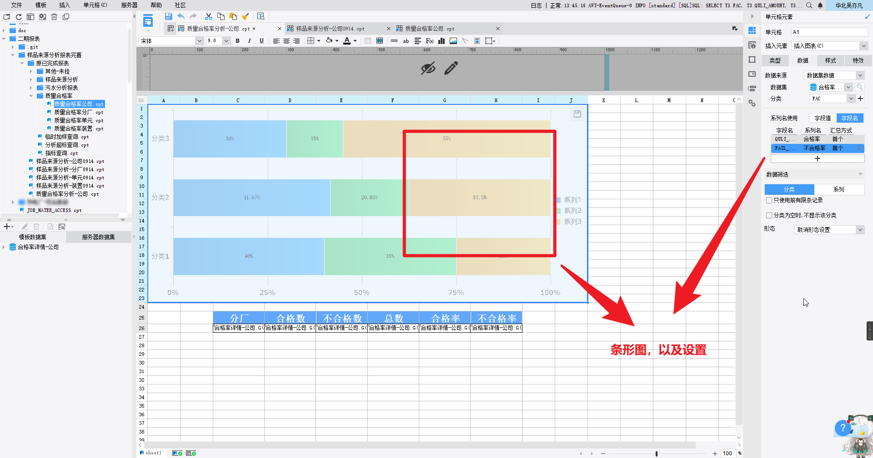This screenshot has width=873, height=458.
Task: Click the new folder icon in file panel
Action: tap(7, 17)
